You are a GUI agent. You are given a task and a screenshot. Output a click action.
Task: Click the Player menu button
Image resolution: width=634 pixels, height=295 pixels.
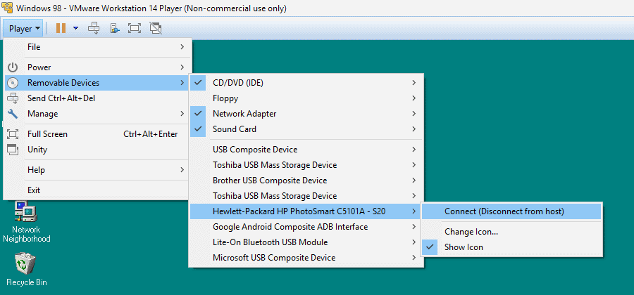tap(25, 28)
